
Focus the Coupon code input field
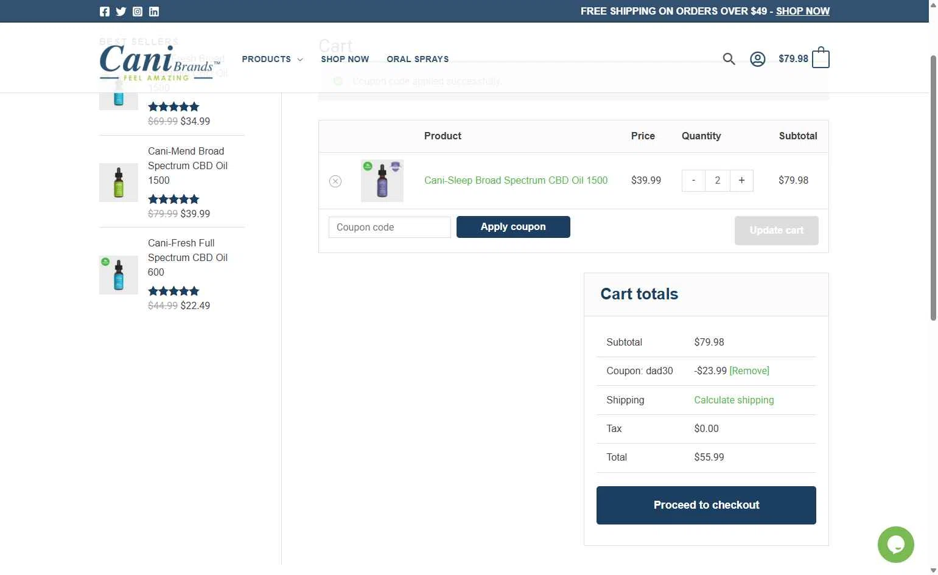(390, 227)
